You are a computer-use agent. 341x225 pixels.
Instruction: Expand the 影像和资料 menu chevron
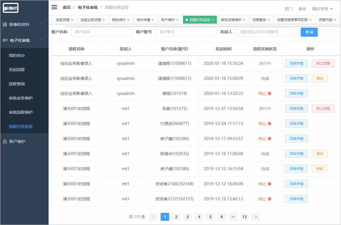[41, 24]
